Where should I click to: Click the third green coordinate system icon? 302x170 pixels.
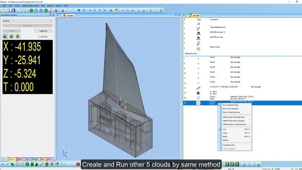click(18, 36)
